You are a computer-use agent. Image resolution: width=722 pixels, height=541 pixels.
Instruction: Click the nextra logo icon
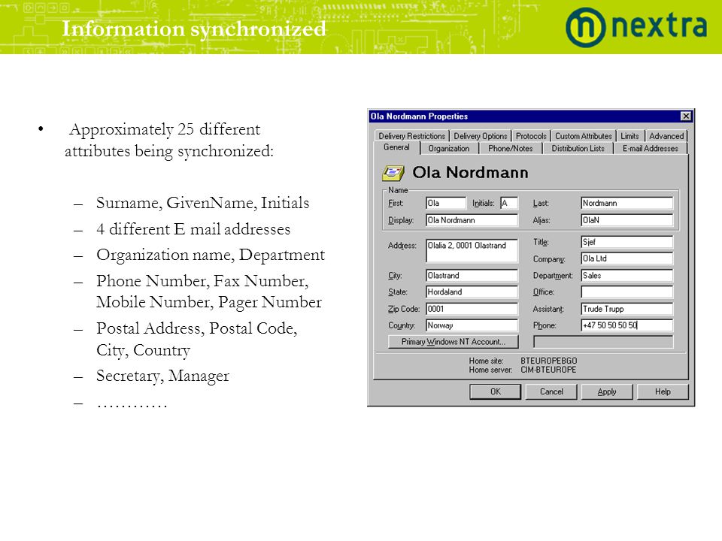coord(585,27)
